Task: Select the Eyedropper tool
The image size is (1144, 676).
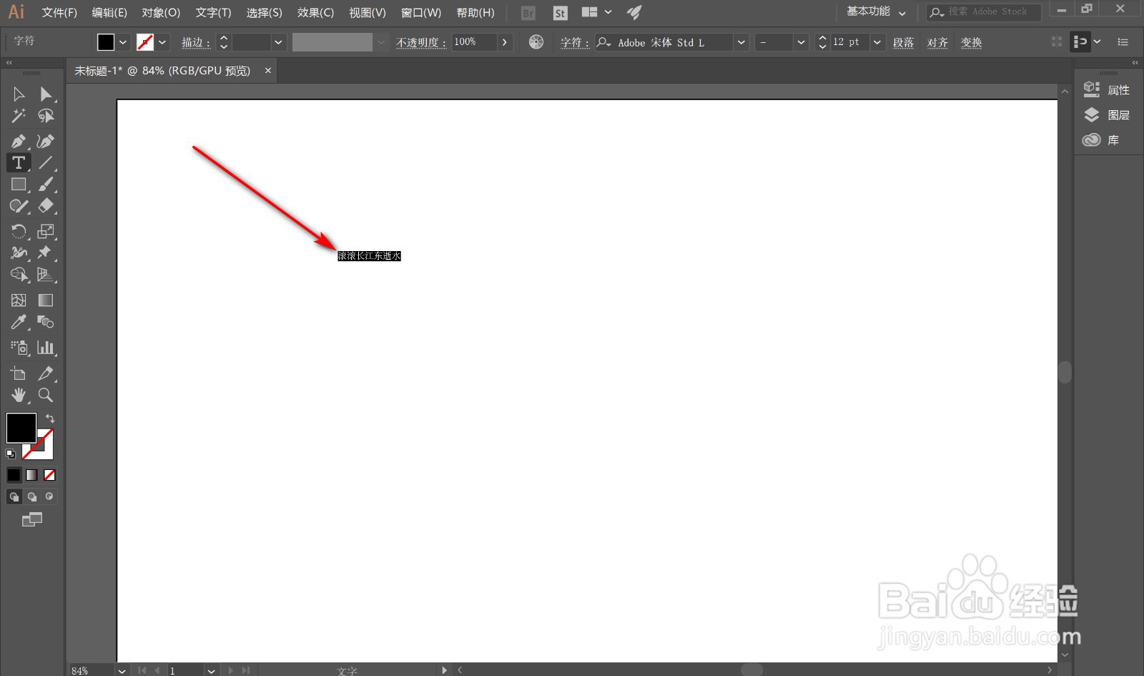Action: point(19,322)
